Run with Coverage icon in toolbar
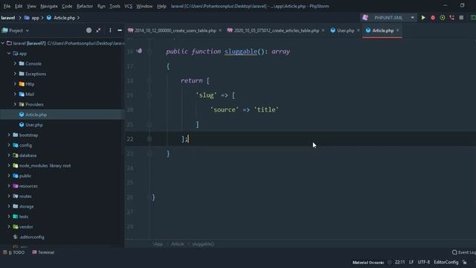The width and height of the screenshot is (476, 268). [443, 18]
